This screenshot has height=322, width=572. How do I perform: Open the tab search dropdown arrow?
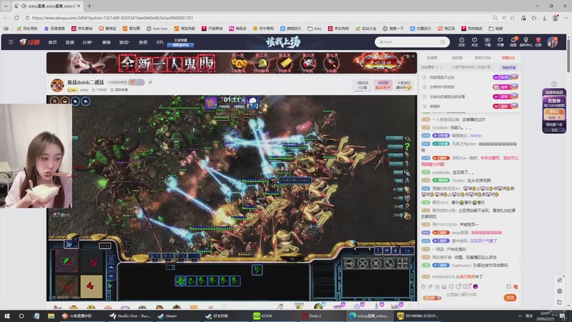click(6, 6)
